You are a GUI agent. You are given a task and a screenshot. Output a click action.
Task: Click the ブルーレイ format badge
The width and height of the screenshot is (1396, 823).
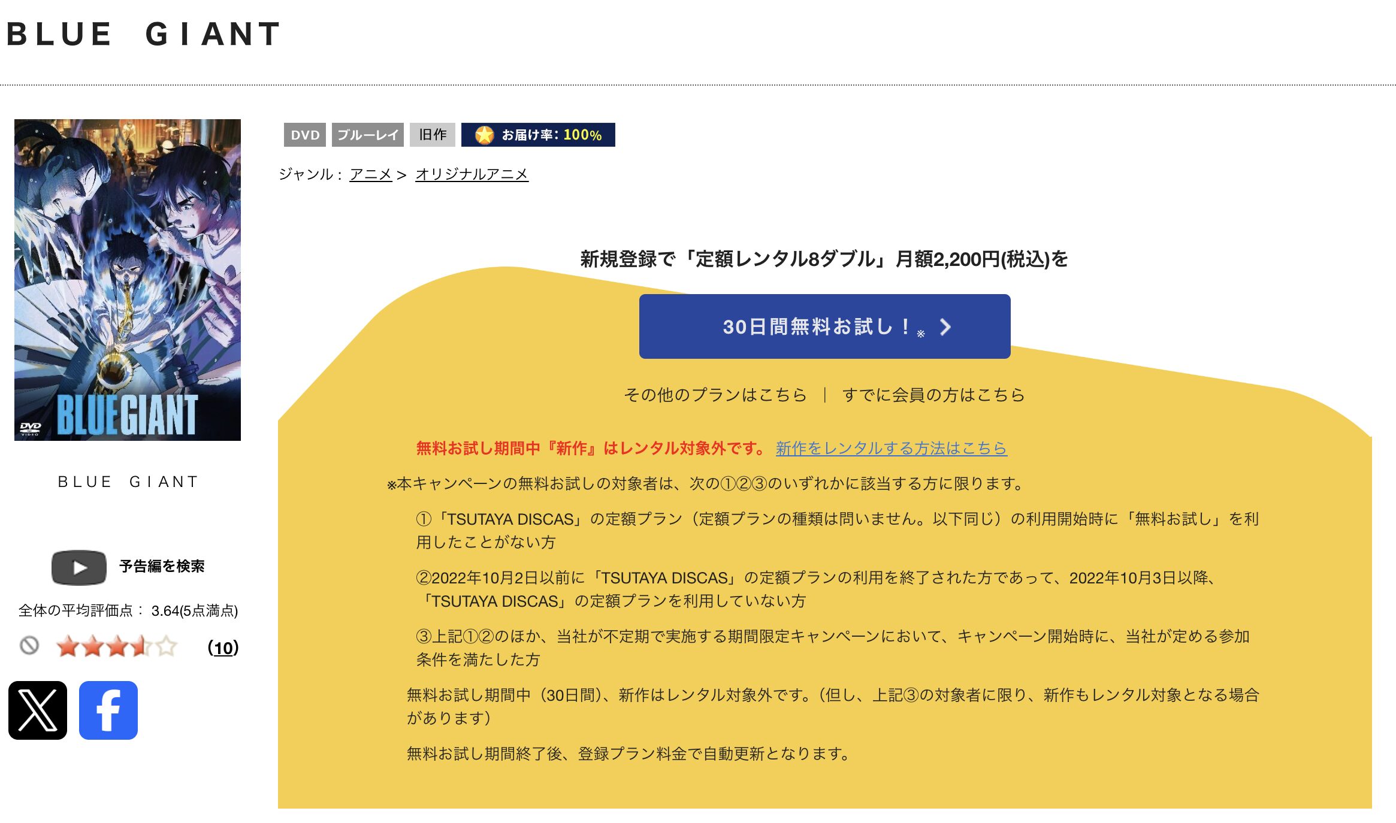[x=368, y=135]
